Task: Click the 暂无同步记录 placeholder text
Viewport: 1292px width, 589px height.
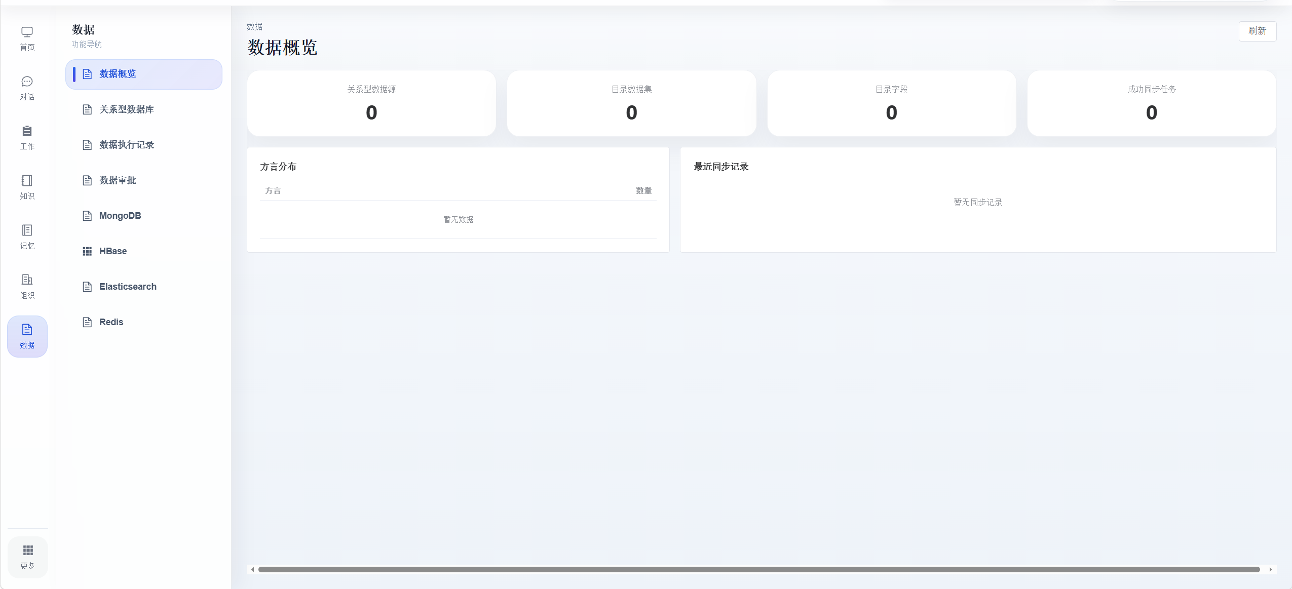Action: (978, 202)
